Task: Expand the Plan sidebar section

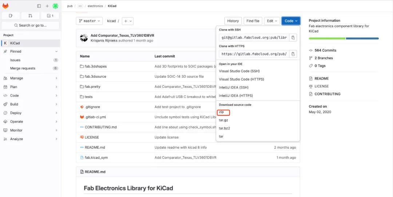Action: (31, 87)
